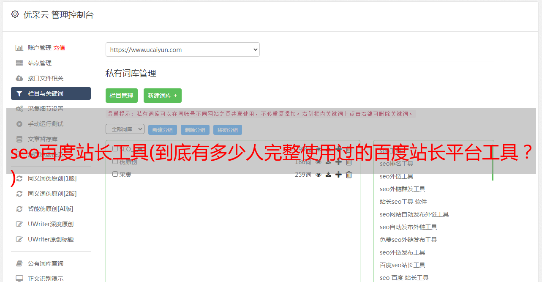The width and height of the screenshot is (542, 282).
Task: Select keyword seo网站自动发布外链工具
Action: click(414, 214)
